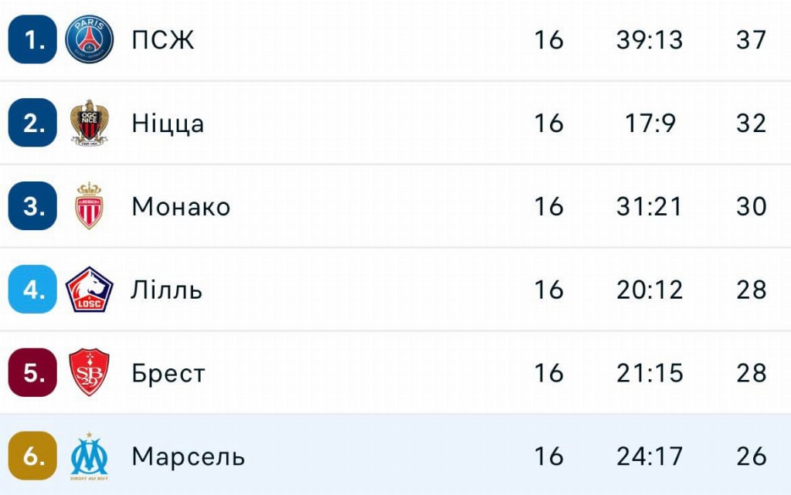Open the Брест team link
The height and width of the screenshot is (495, 791).
(168, 374)
